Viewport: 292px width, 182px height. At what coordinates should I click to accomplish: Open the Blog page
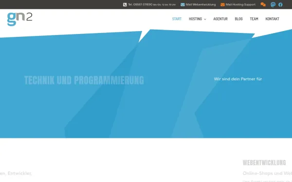(238, 19)
